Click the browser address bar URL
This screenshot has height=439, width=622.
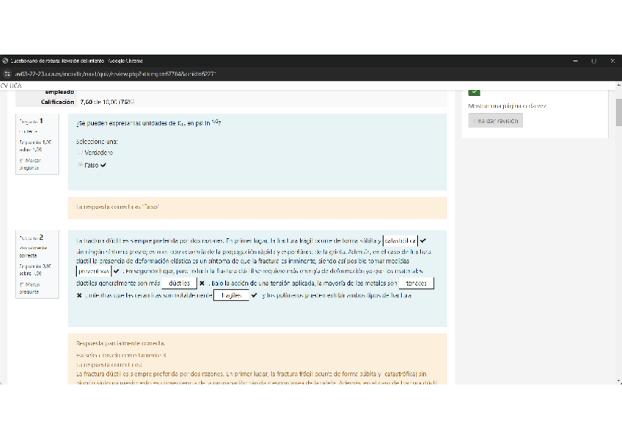117,75
